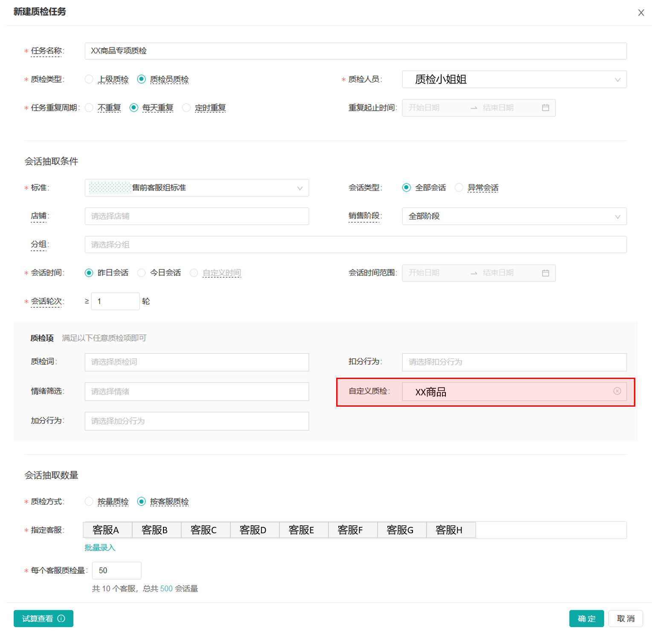The height and width of the screenshot is (639, 663).
Task: Open 自定义质检 field with XX商品
Action: pyautogui.click(x=514, y=391)
